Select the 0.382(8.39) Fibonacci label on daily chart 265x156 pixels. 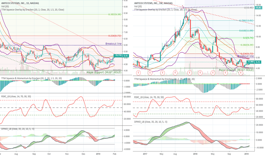(x=115, y=14)
